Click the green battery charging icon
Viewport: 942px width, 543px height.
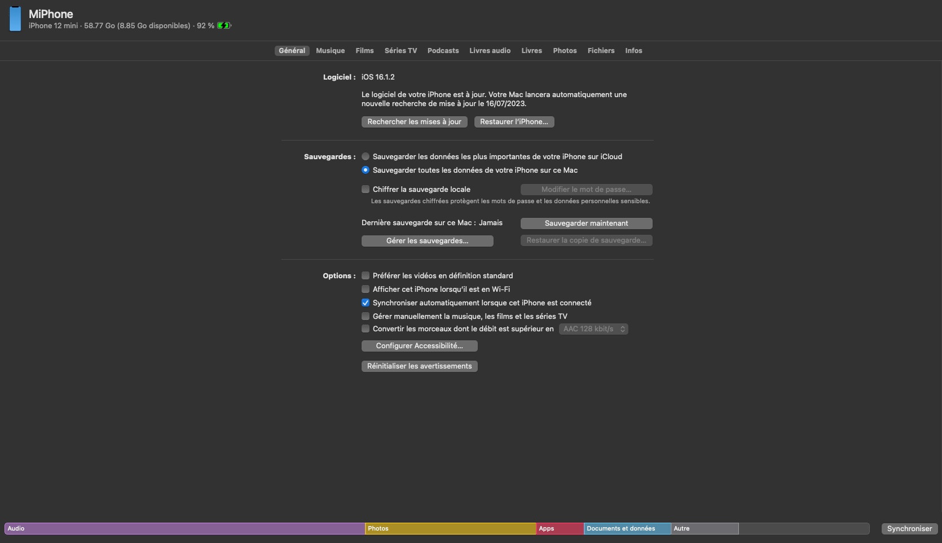tap(224, 25)
